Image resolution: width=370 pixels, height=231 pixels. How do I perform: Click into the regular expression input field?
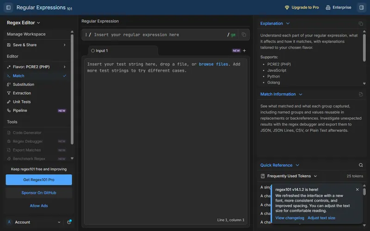point(158,35)
